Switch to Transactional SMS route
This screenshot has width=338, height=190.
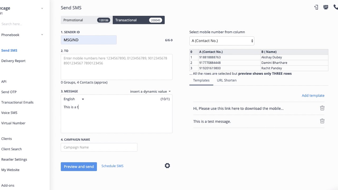(138, 20)
